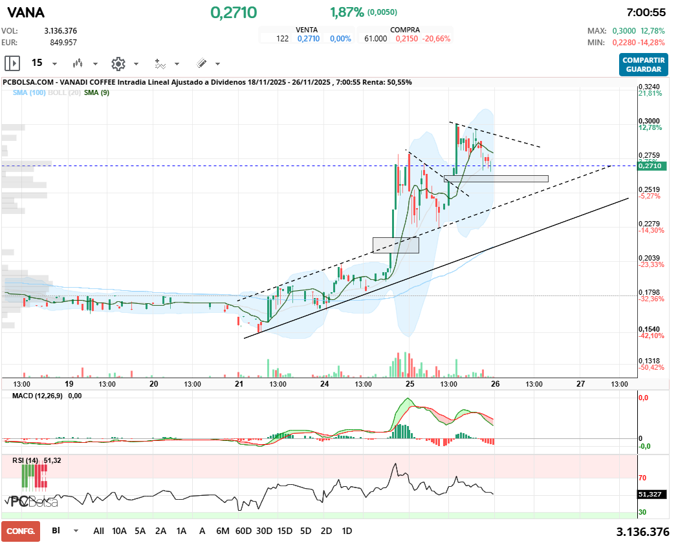The image size is (678, 545).
Task: Select the All time range
Action: pos(98,531)
